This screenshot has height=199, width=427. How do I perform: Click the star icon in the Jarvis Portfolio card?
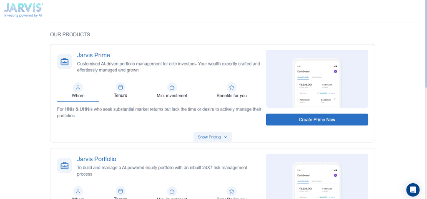pos(231,191)
